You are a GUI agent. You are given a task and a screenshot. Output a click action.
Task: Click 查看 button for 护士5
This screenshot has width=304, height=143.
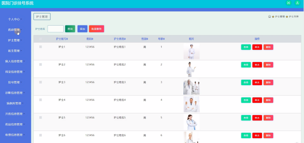246,118
